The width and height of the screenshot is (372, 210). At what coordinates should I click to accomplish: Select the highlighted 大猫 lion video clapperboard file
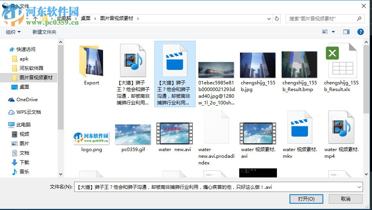175,74
